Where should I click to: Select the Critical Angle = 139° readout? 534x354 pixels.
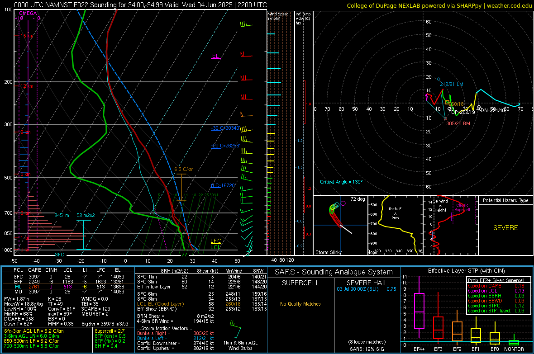pos(341,182)
